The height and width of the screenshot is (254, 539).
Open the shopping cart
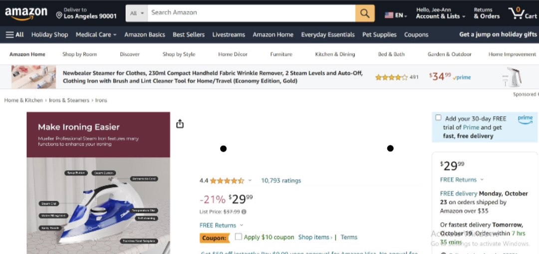[x=522, y=13]
